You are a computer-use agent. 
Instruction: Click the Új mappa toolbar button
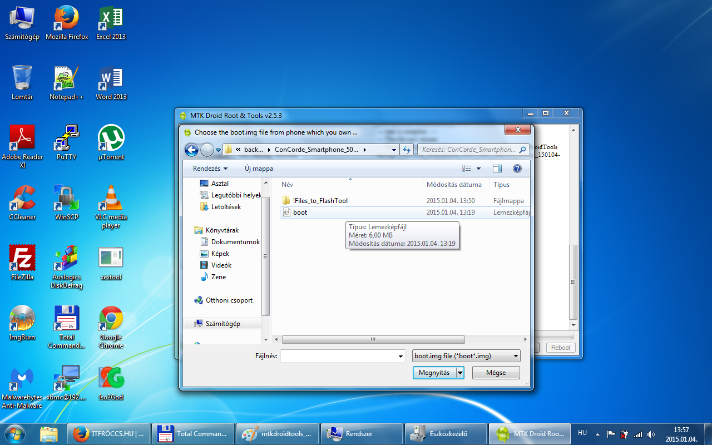coord(259,169)
